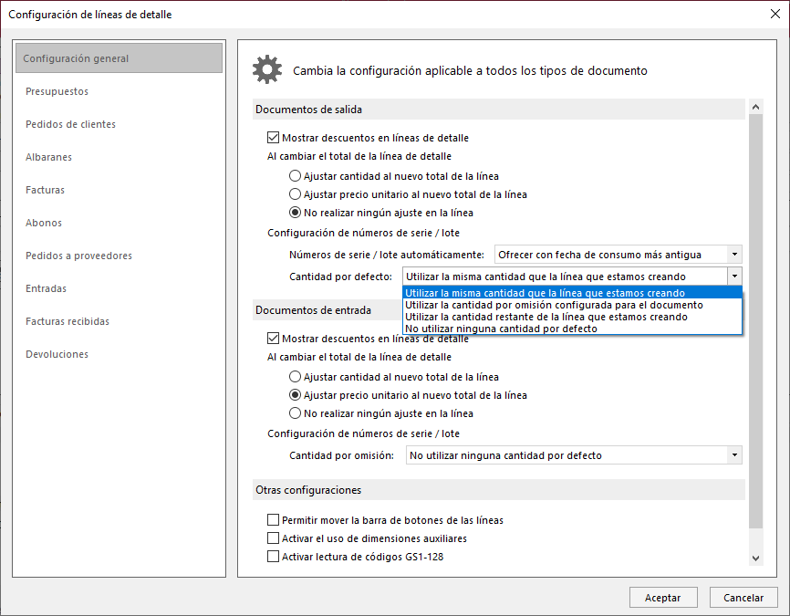Viewport: 790px width, 616px height.
Task: Click the Otras configuraciones section header
Action: [499, 490]
